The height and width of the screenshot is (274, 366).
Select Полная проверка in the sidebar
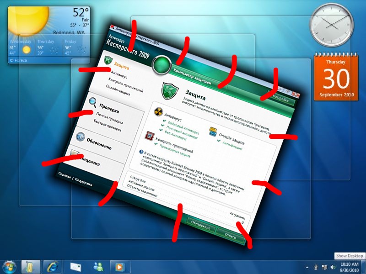[108, 119]
